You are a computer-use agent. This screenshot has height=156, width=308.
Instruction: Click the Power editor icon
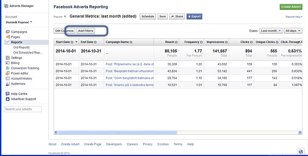tap(8, 73)
